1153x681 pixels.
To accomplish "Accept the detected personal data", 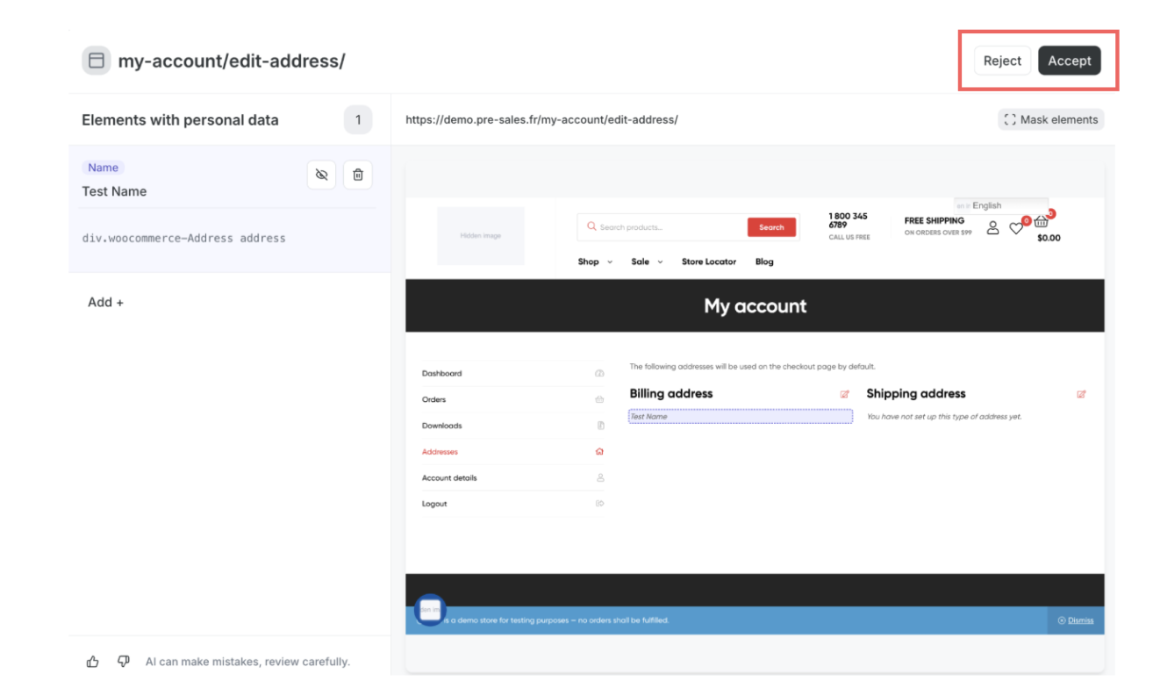I will (1070, 61).
